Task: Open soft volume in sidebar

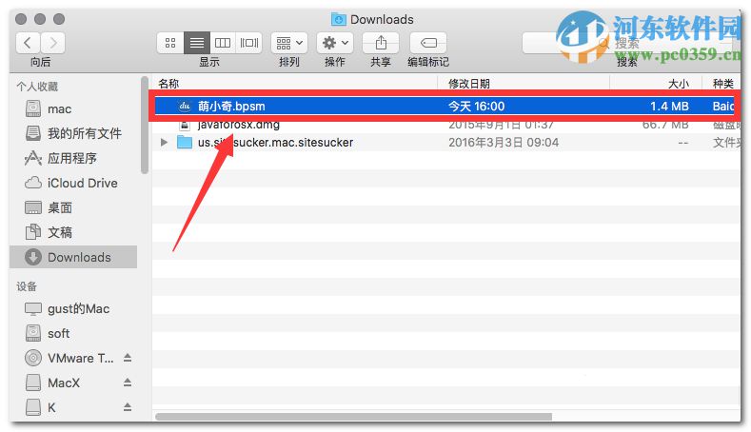Action: [48, 333]
